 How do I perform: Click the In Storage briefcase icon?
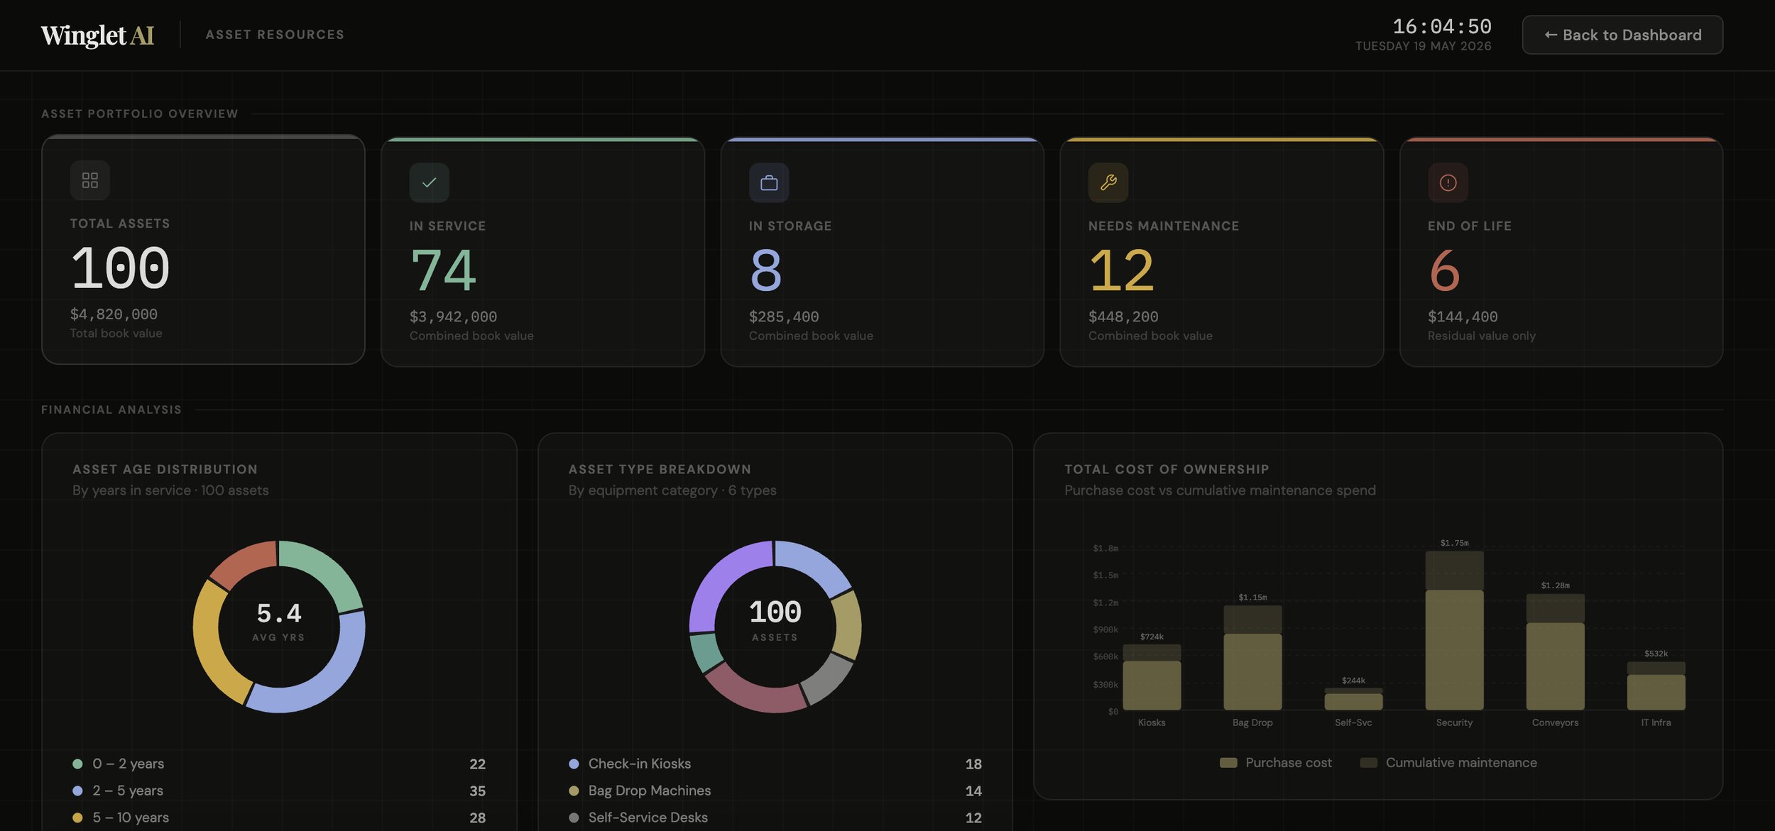point(769,183)
